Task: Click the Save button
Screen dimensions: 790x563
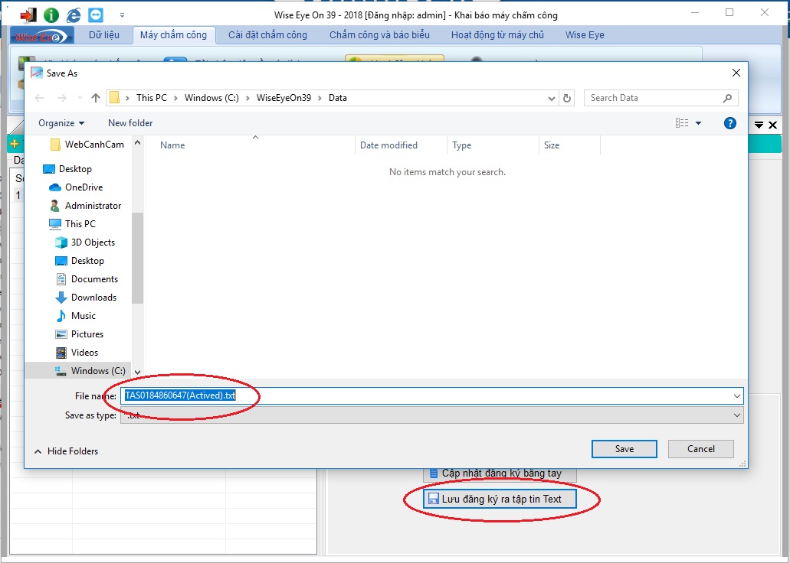Action: [x=624, y=449]
